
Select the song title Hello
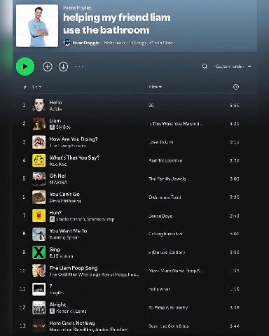click(x=55, y=102)
